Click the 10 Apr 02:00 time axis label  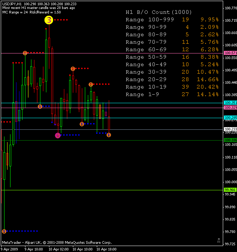point(58,249)
